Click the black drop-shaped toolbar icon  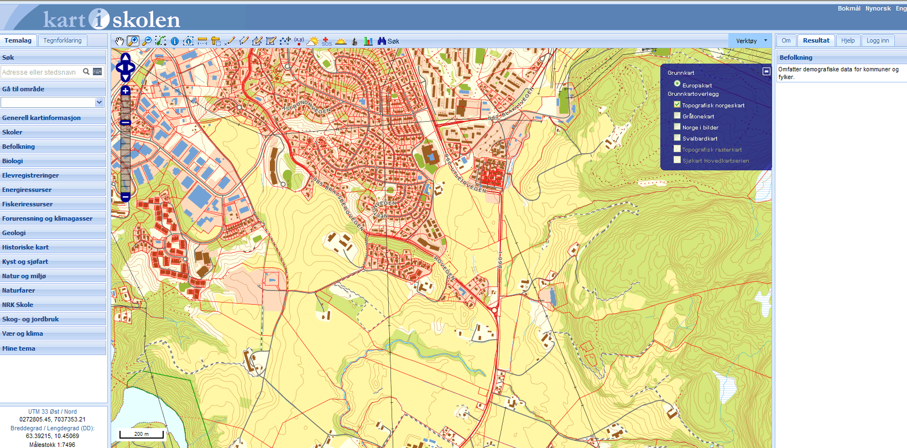coord(355,41)
